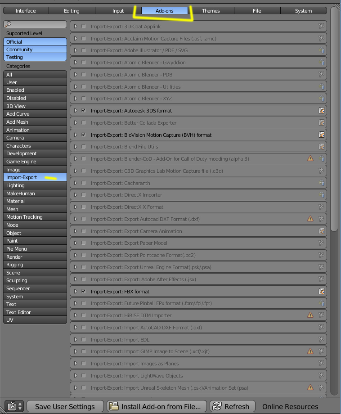Click Save User Settings button
Screen dimensions: 341x414
[x=65, y=406]
